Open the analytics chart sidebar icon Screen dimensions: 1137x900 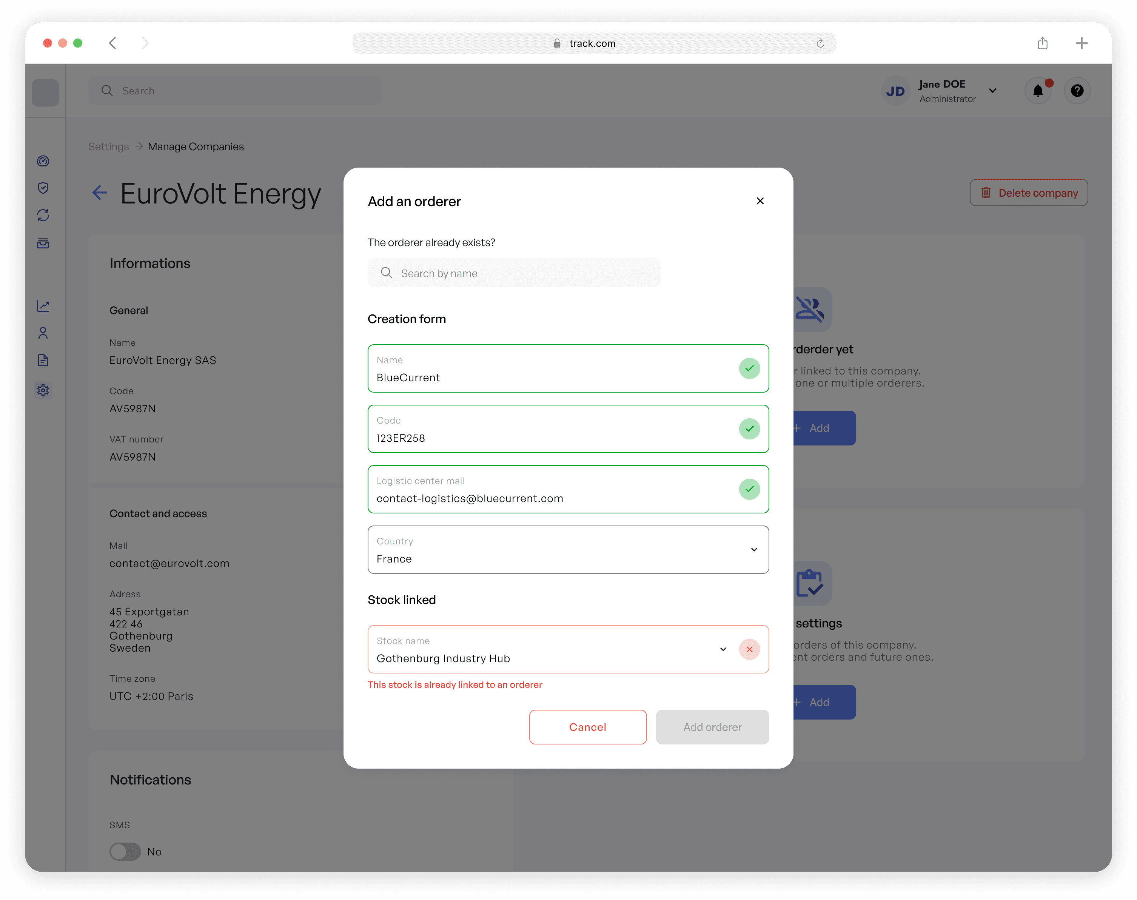[x=43, y=306]
